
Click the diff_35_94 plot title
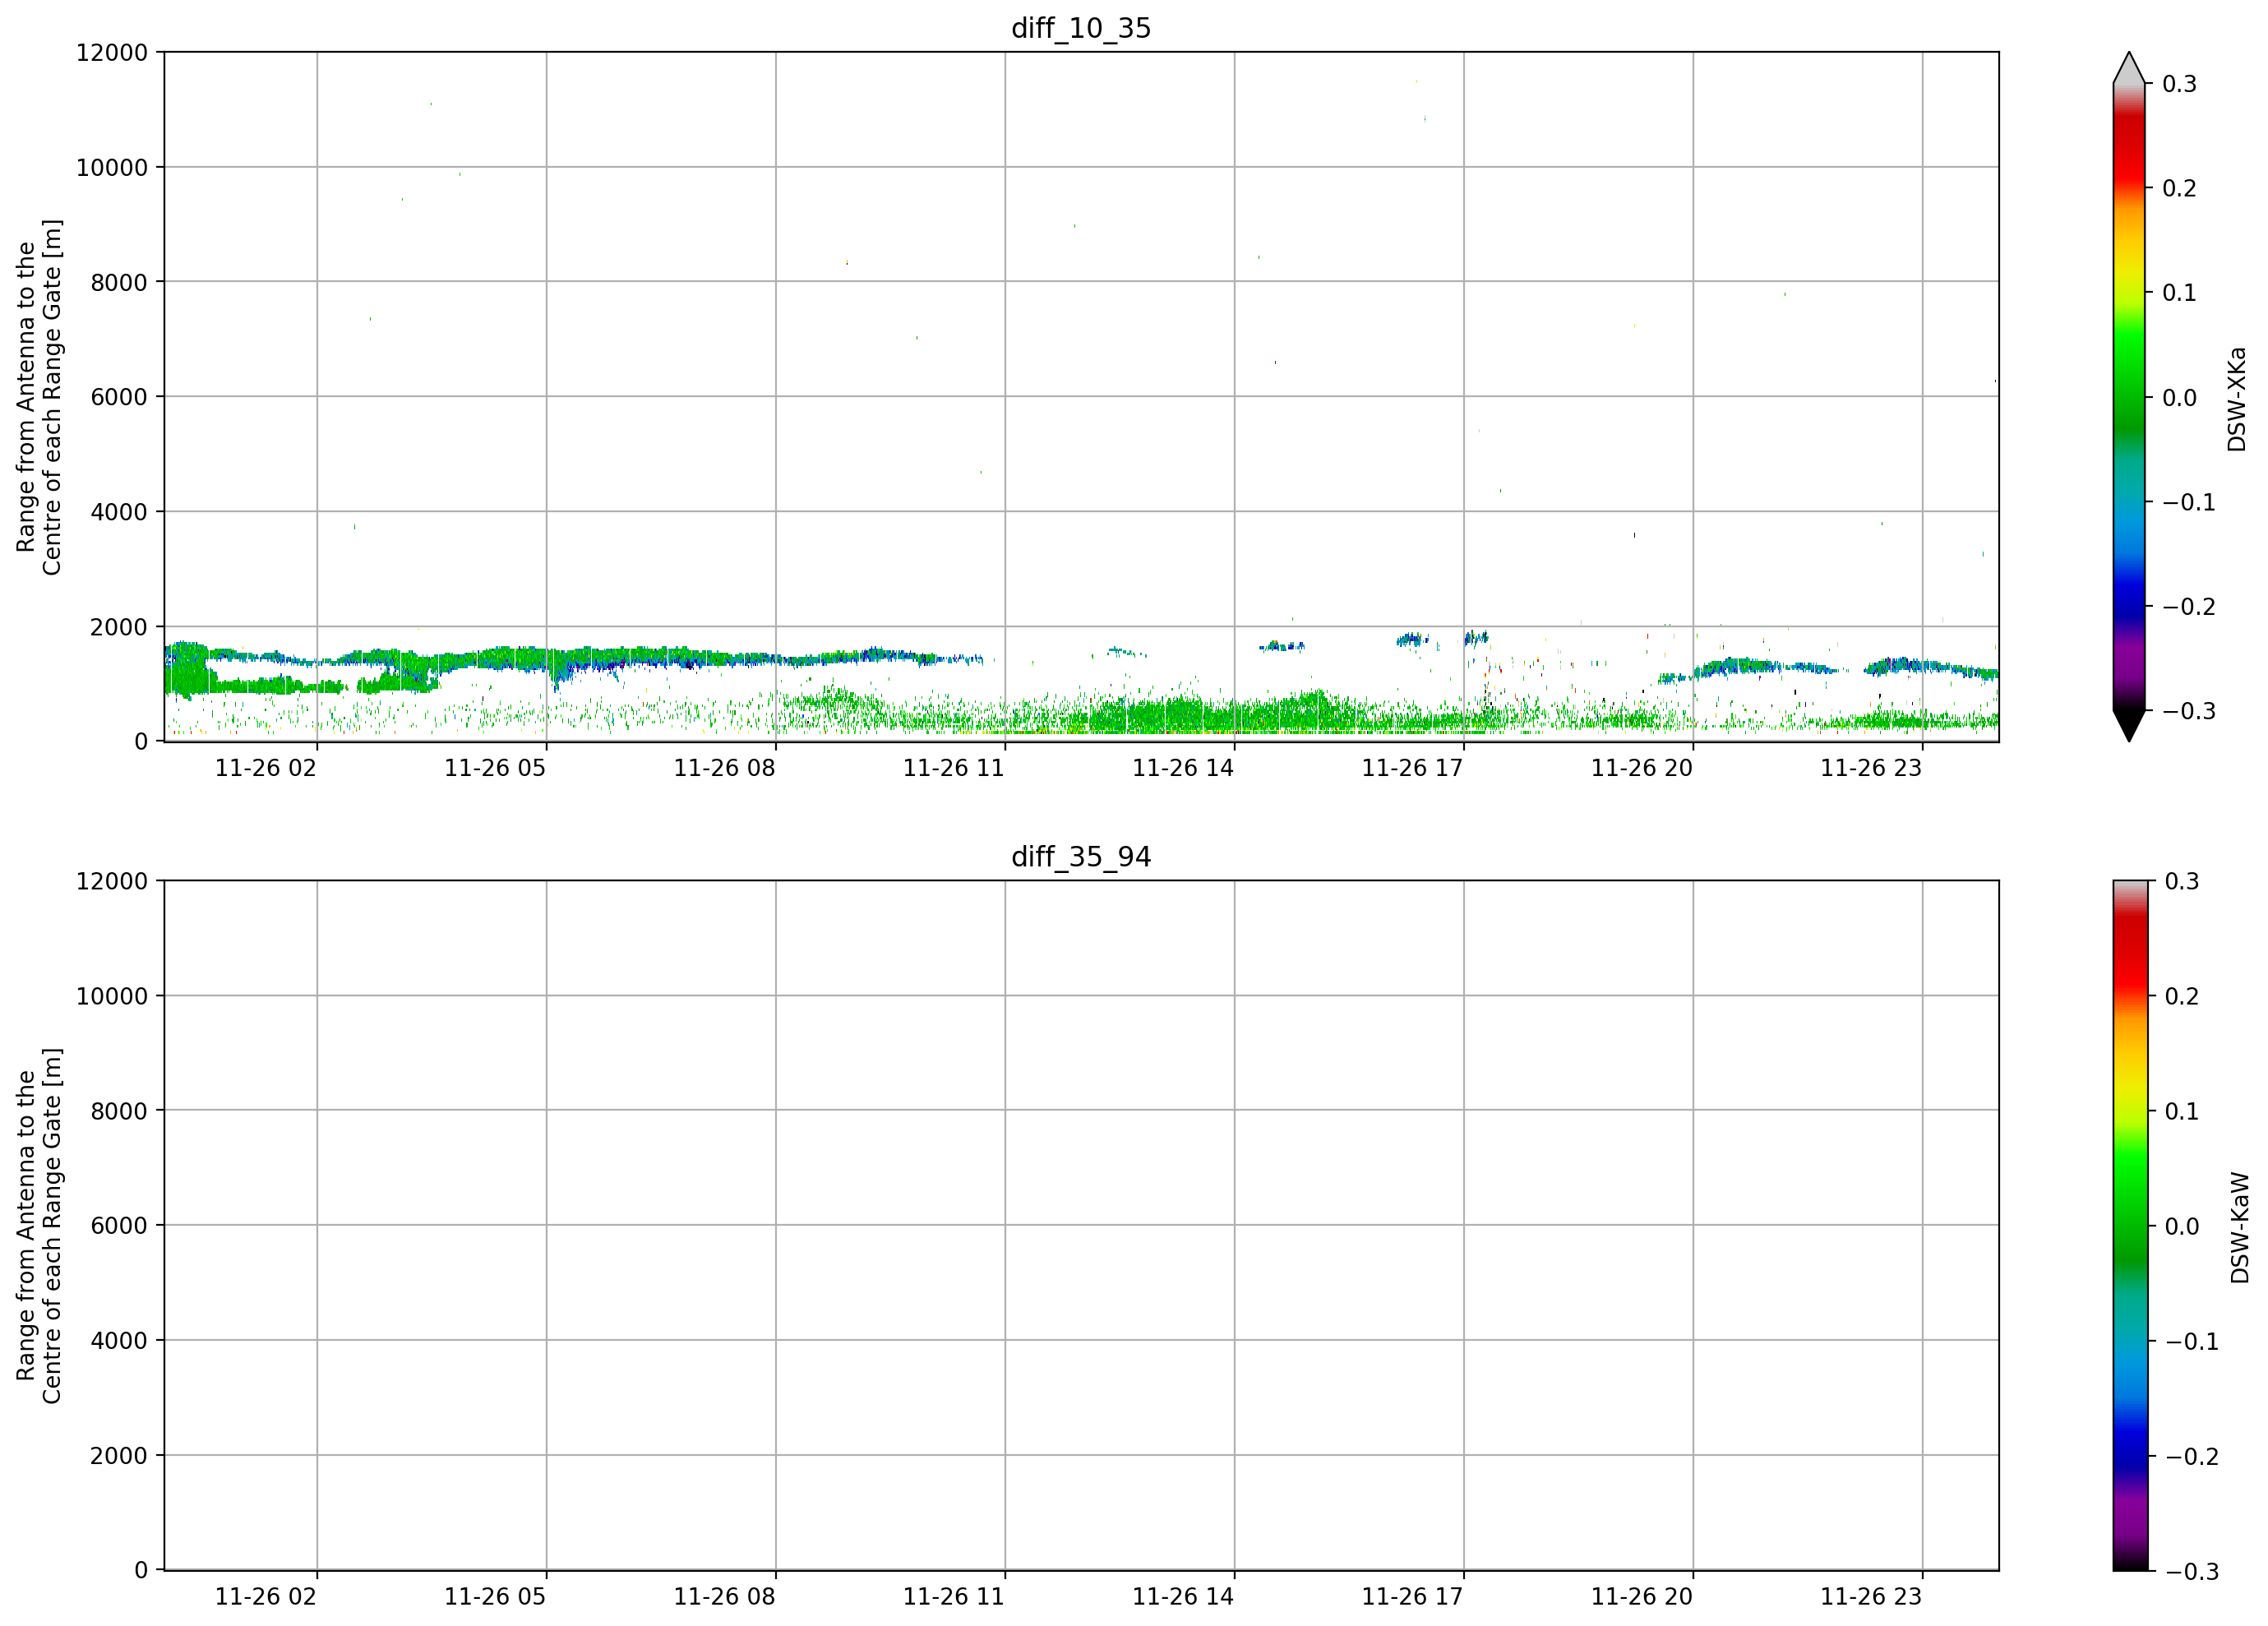pos(1081,857)
